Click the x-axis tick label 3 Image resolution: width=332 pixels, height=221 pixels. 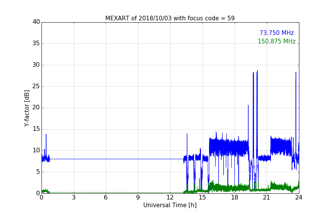click(74, 198)
